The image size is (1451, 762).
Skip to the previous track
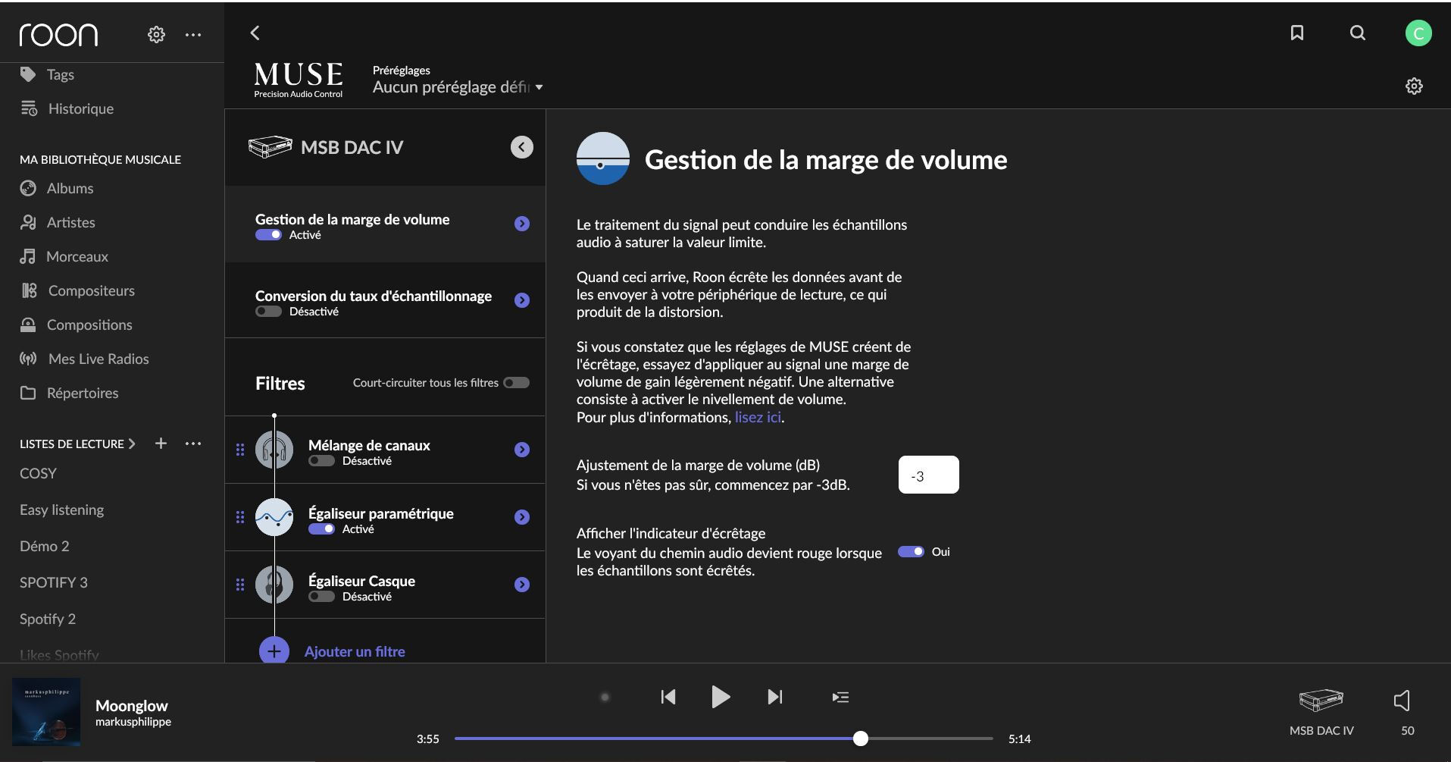tap(668, 697)
